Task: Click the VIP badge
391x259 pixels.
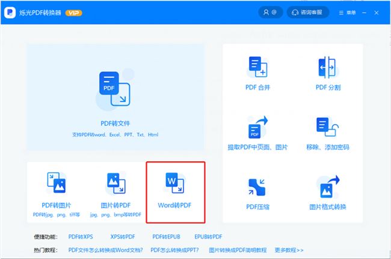Action: point(73,13)
